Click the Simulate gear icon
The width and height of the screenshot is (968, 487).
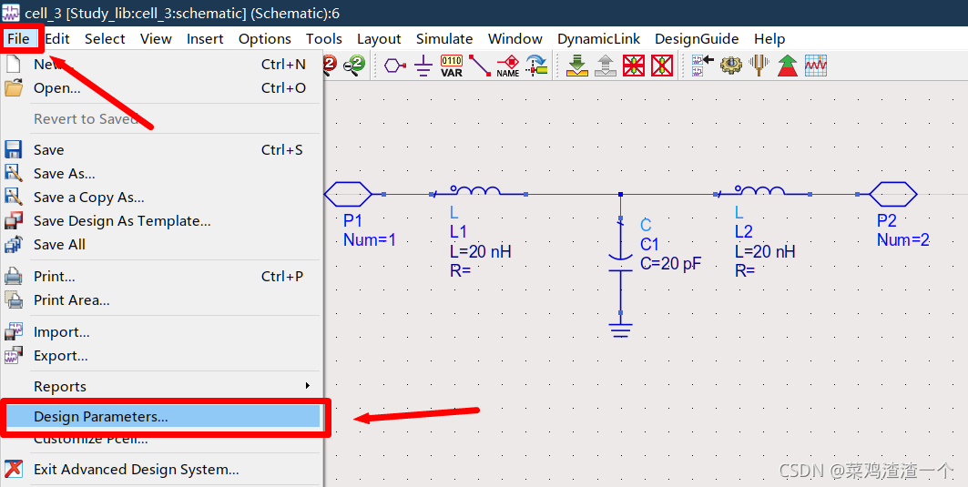pyautogui.click(x=731, y=65)
